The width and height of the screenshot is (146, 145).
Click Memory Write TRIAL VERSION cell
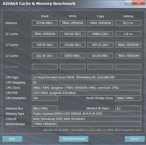(73, 23)
